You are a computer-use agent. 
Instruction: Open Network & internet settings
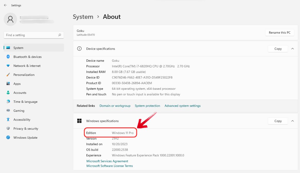coord(27,66)
